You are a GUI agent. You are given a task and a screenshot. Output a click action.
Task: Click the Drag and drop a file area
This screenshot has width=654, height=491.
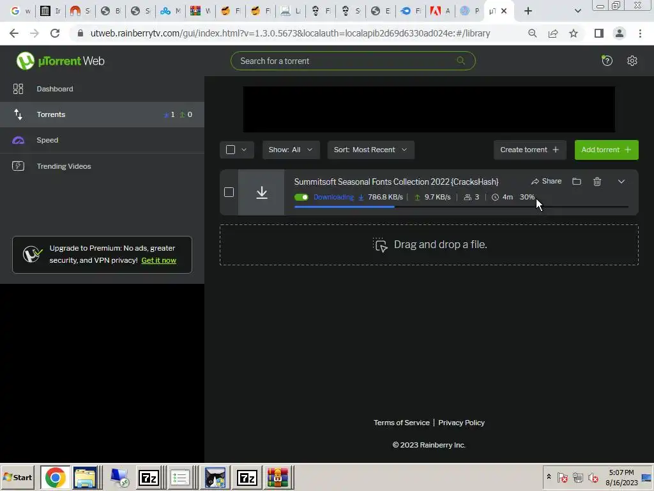tap(429, 245)
